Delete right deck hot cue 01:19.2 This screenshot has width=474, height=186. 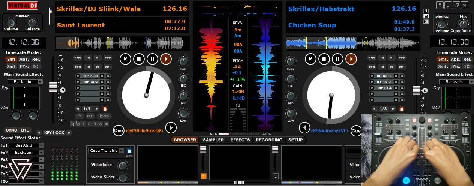coord(402,82)
